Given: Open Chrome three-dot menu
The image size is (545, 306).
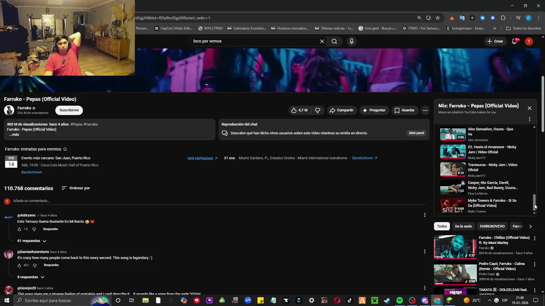Looking at the screenshot, I should coord(538,18).
